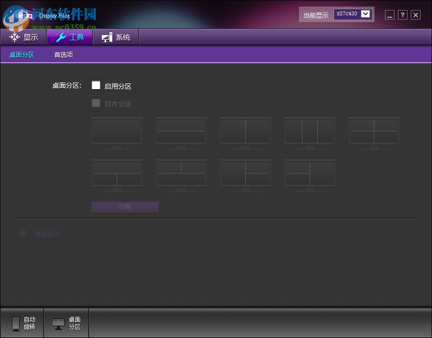Open the 首选项 sub-tab
The height and width of the screenshot is (338, 432).
click(x=63, y=55)
